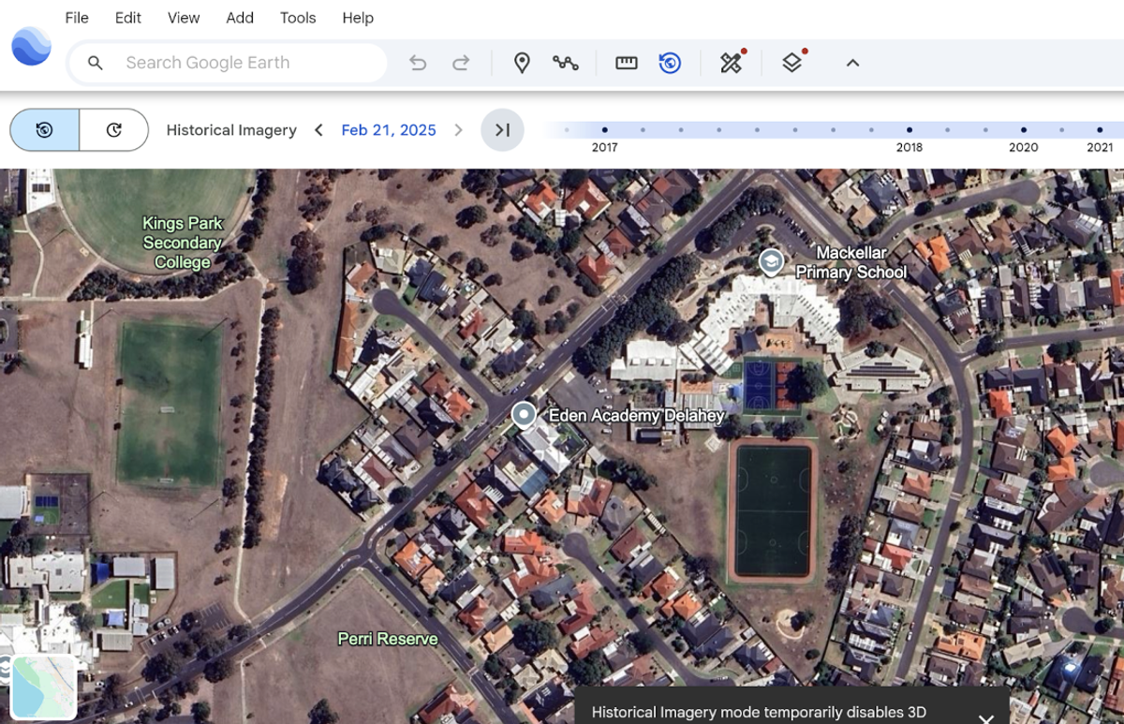Click the undo arrow icon

pos(418,63)
